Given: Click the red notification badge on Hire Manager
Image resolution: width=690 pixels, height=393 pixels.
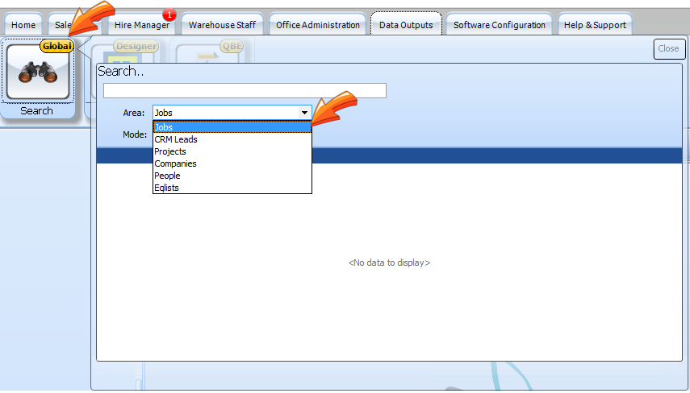Looking at the screenshot, I should [x=169, y=15].
